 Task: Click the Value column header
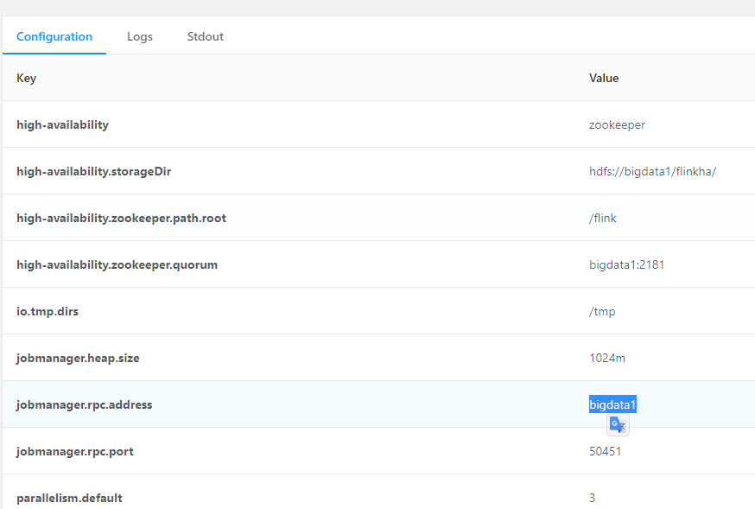[604, 78]
